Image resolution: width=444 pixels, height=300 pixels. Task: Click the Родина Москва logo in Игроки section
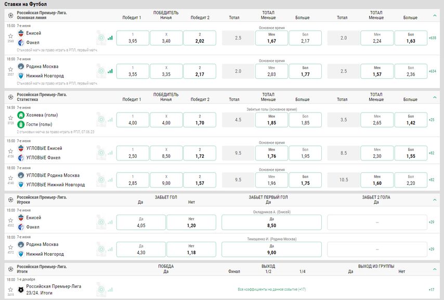click(x=21, y=244)
